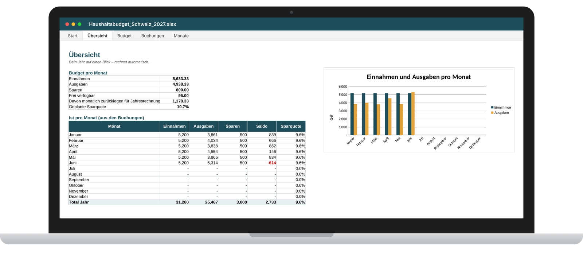Select the Sparquote column header
Viewport: 583px width, 256px height.
(291, 126)
